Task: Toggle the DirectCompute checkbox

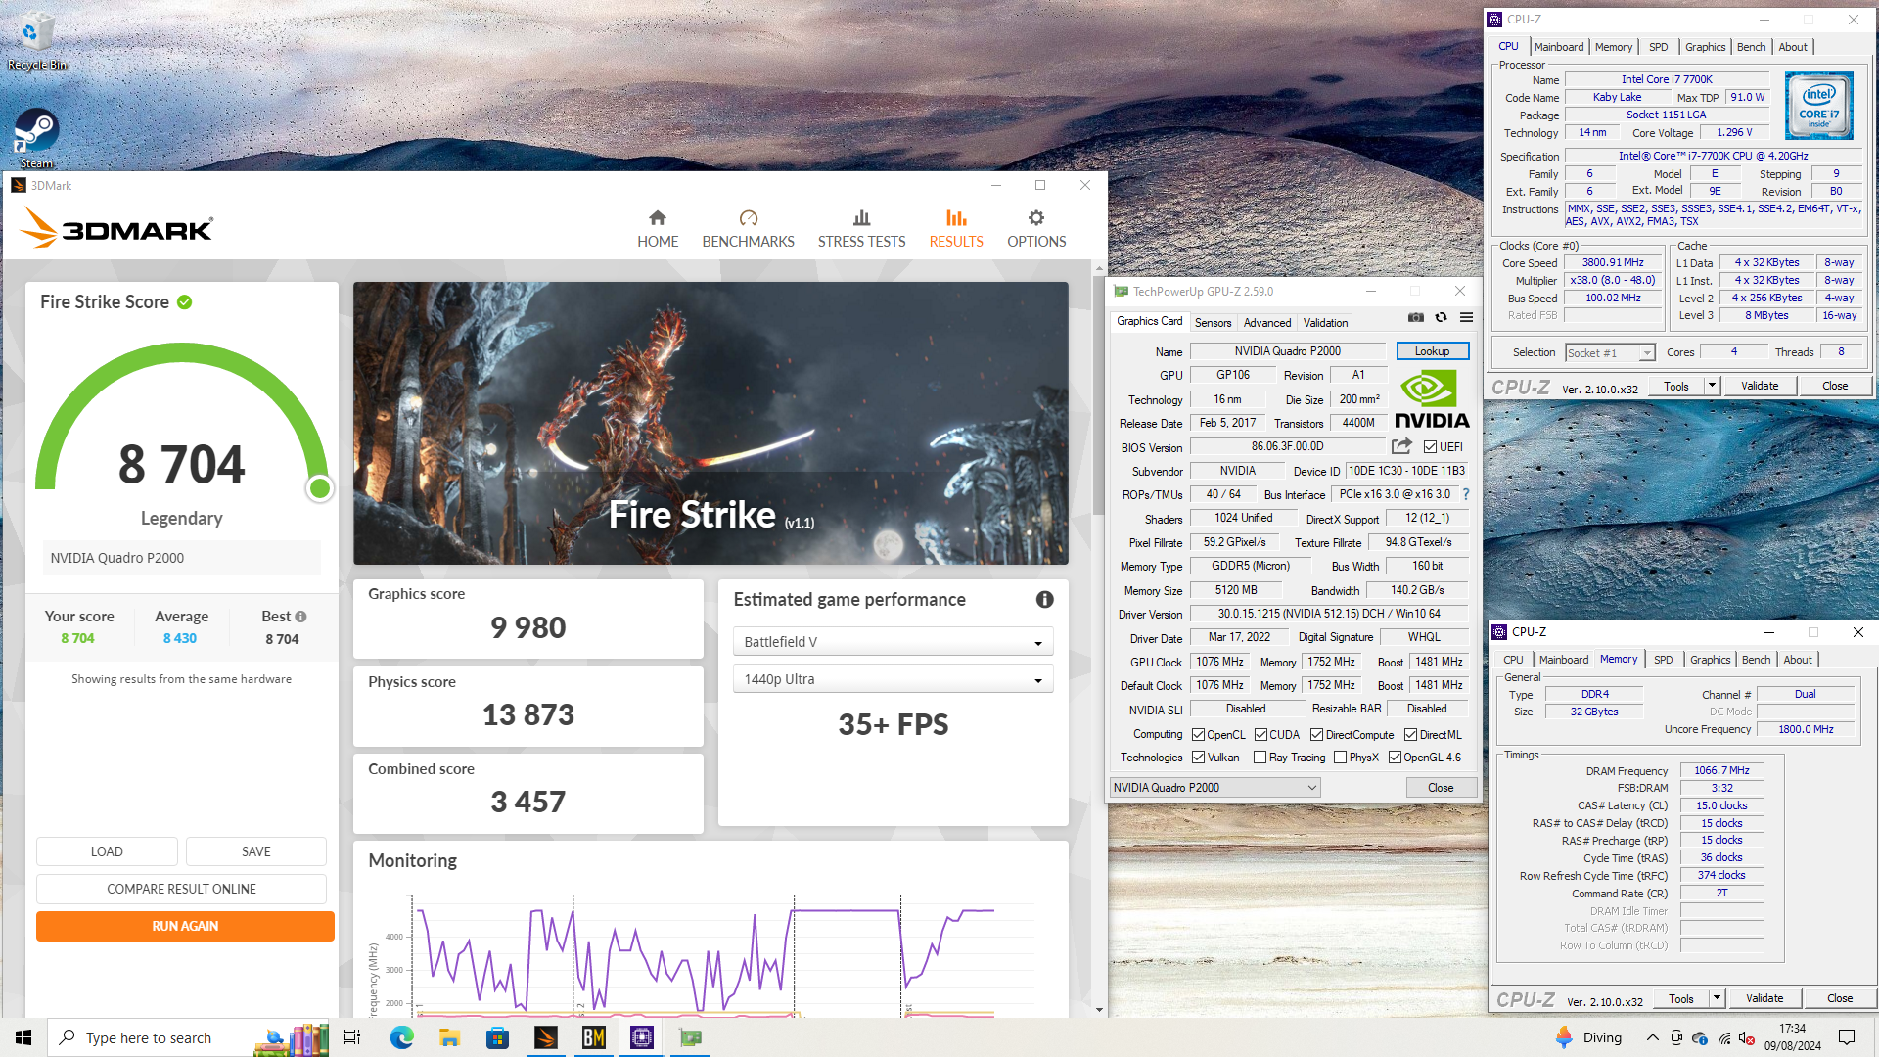Action: tap(1316, 735)
